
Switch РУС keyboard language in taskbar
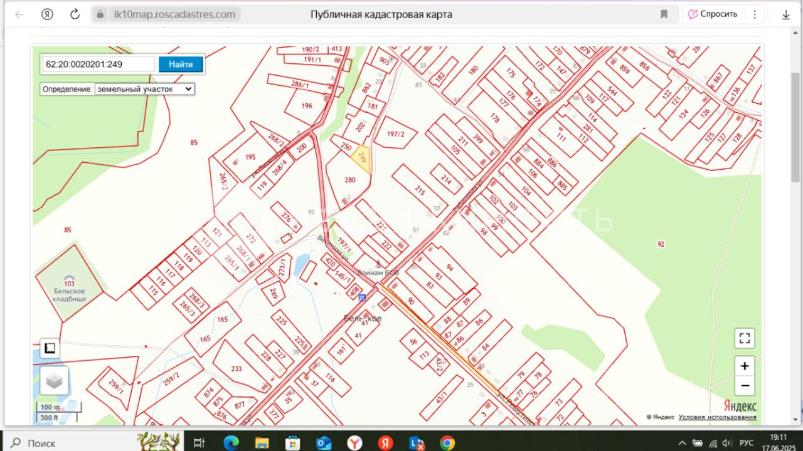(x=747, y=443)
